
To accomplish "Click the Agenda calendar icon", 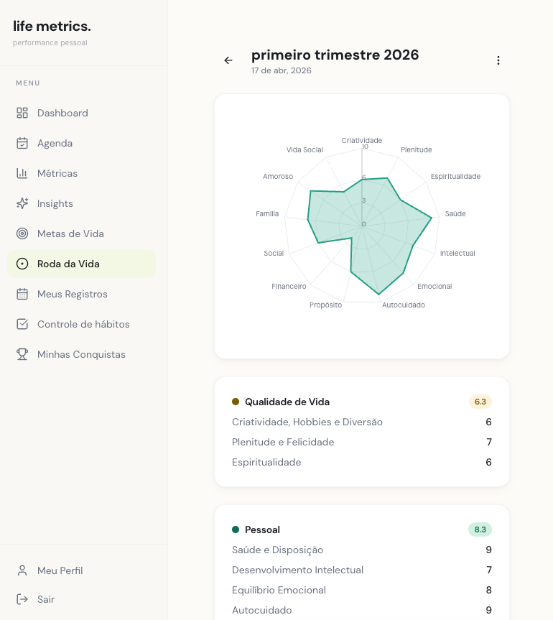I will click(22, 143).
